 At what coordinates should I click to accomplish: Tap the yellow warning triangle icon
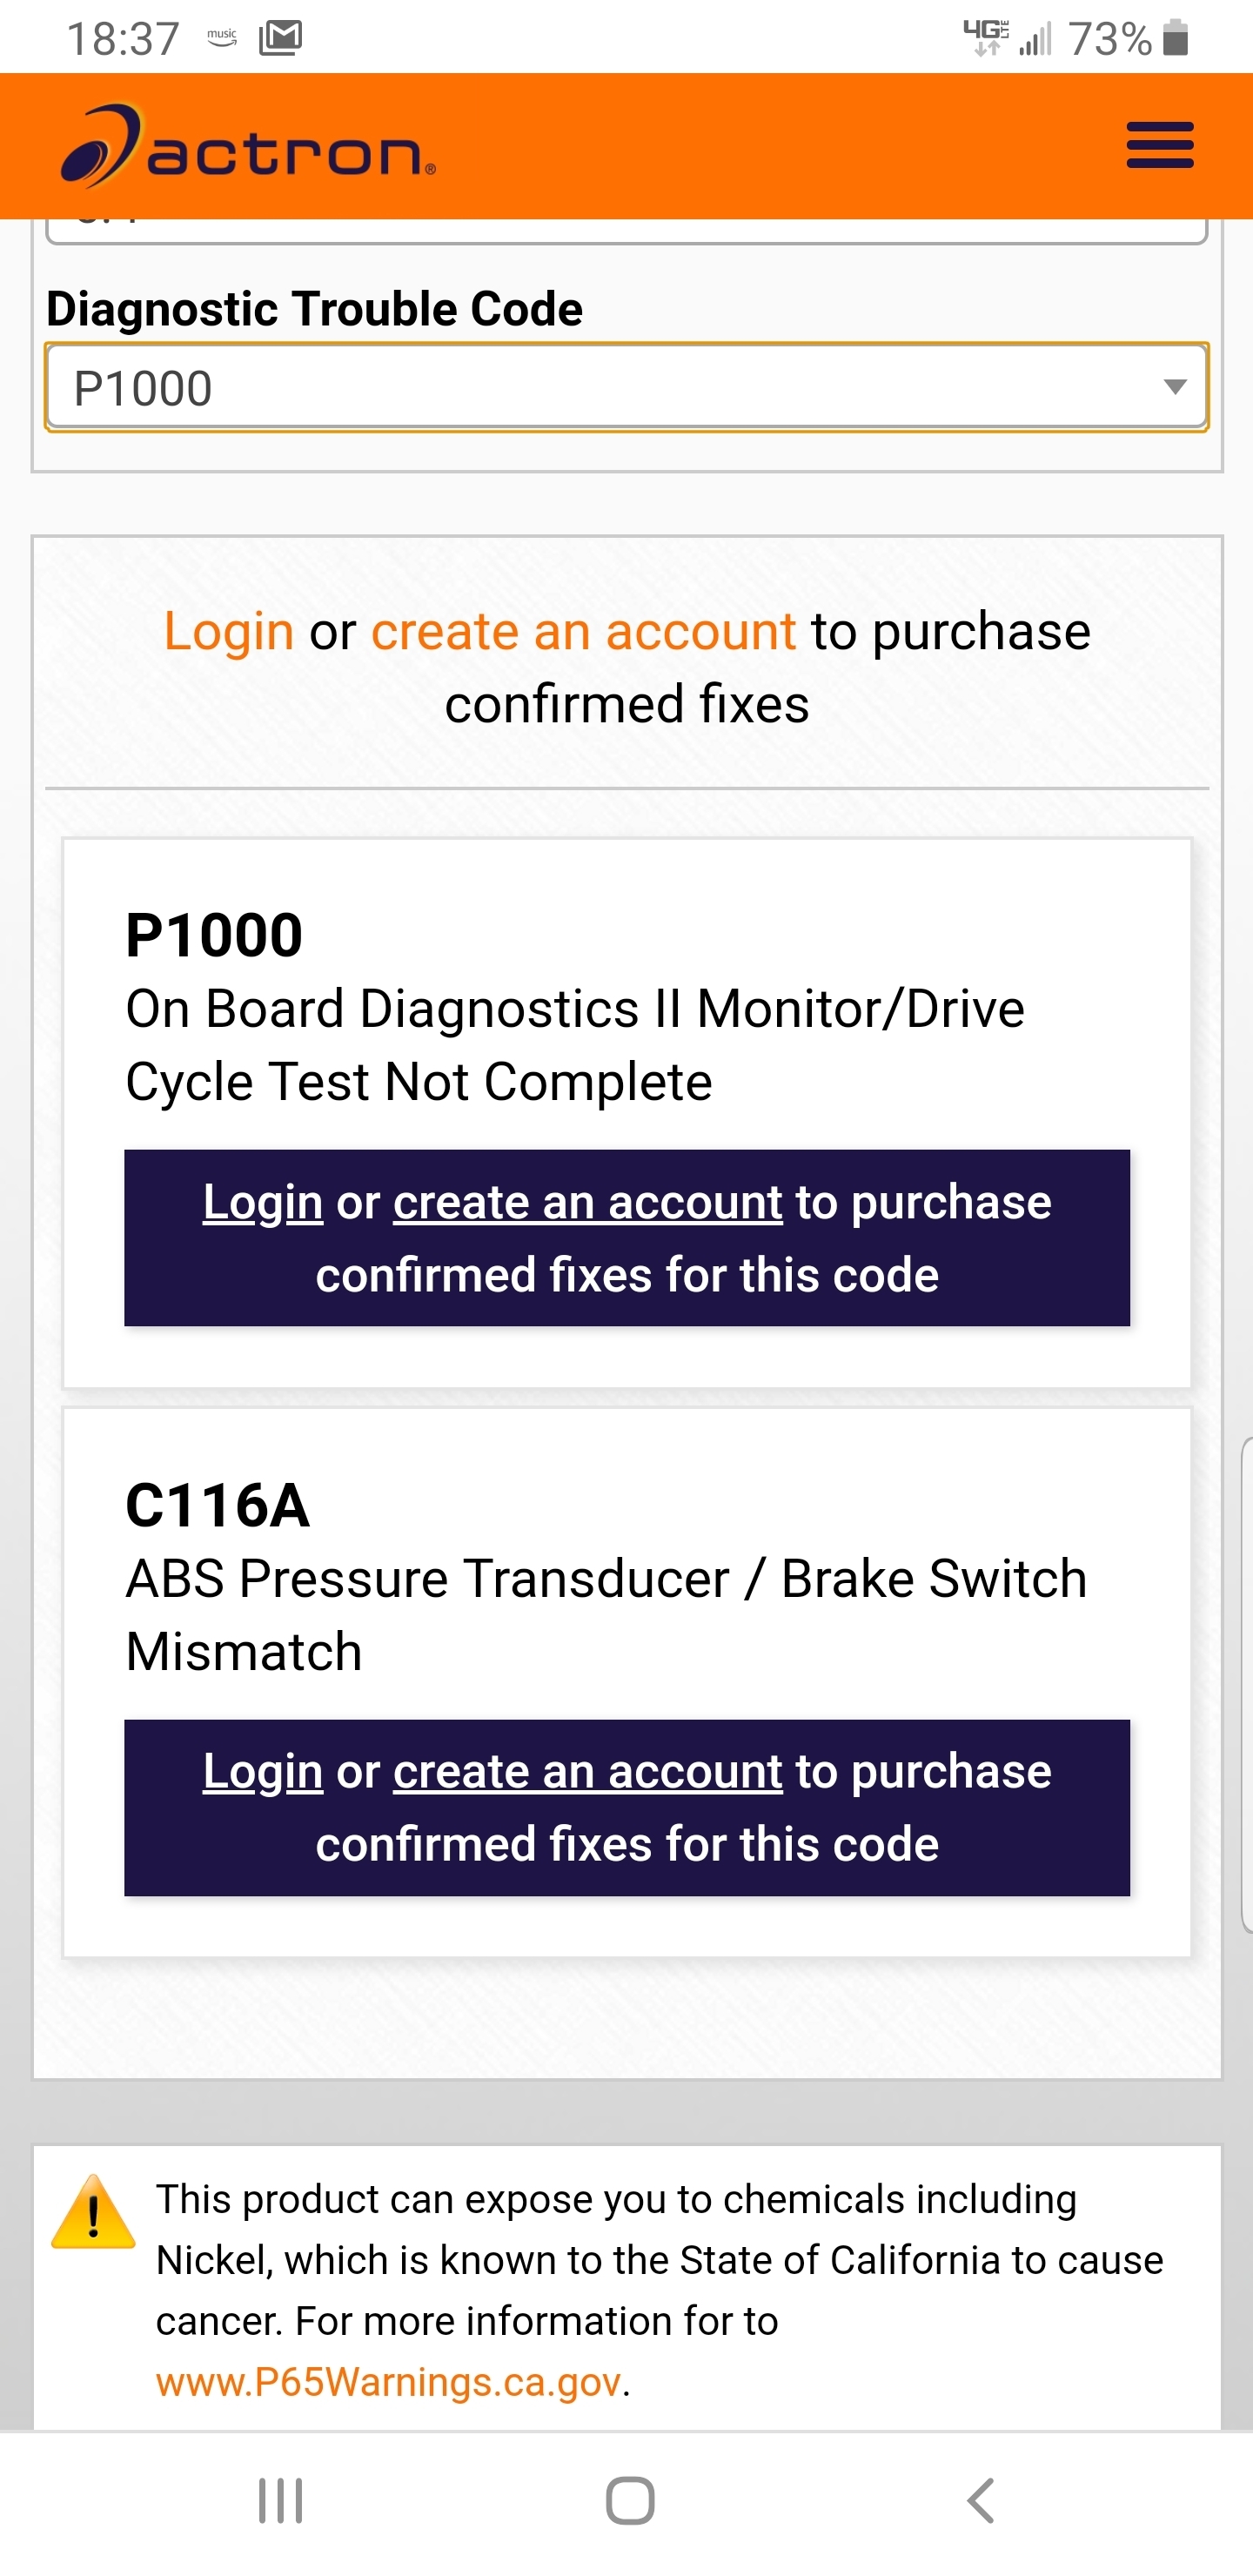(93, 2214)
